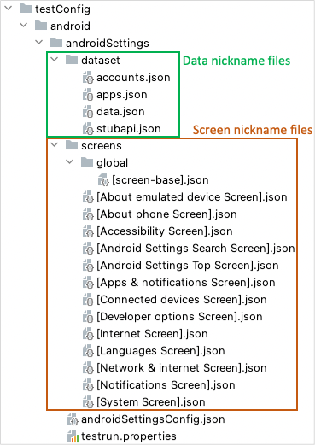Collapse the dataset folder chevron
The width and height of the screenshot is (321, 445).
pyautogui.click(x=55, y=60)
